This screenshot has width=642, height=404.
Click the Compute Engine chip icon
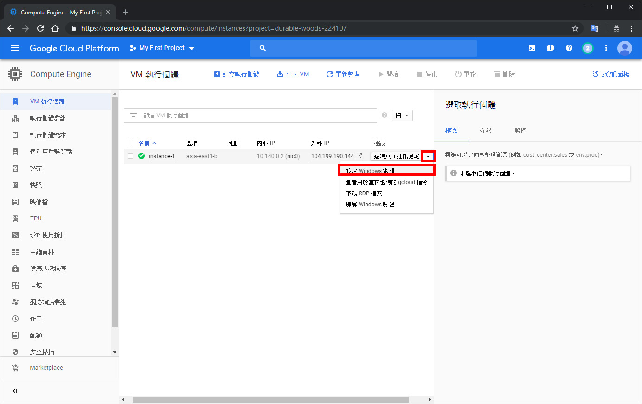click(15, 74)
